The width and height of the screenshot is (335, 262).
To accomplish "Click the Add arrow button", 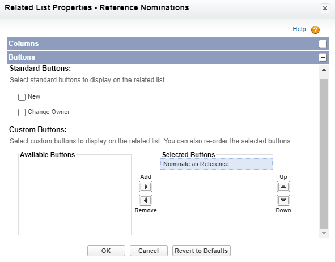I will 146,187.
